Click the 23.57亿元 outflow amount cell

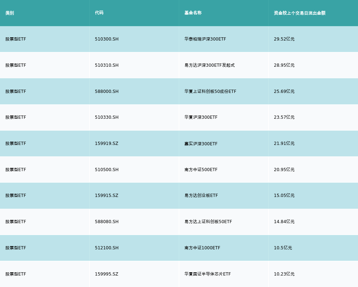coord(284,117)
